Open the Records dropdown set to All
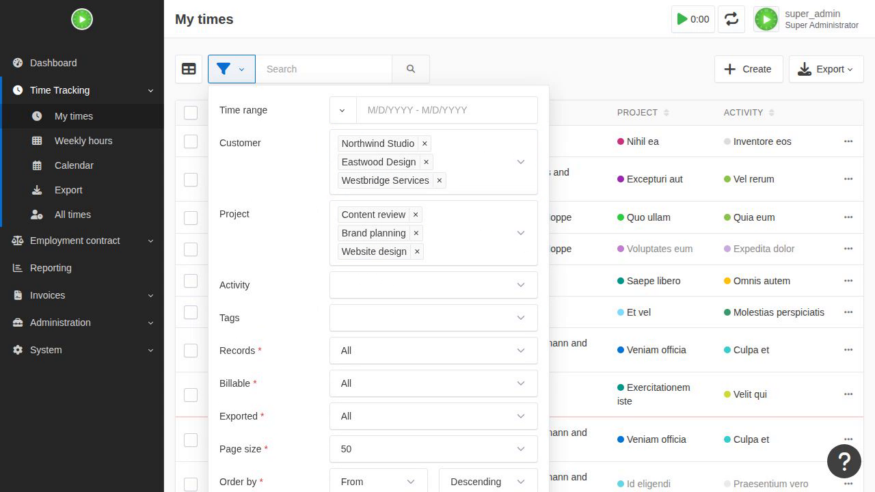The image size is (875, 492). (x=433, y=351)
